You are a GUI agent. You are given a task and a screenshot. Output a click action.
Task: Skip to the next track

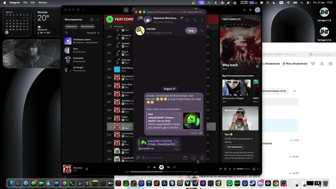coord(169,167)
